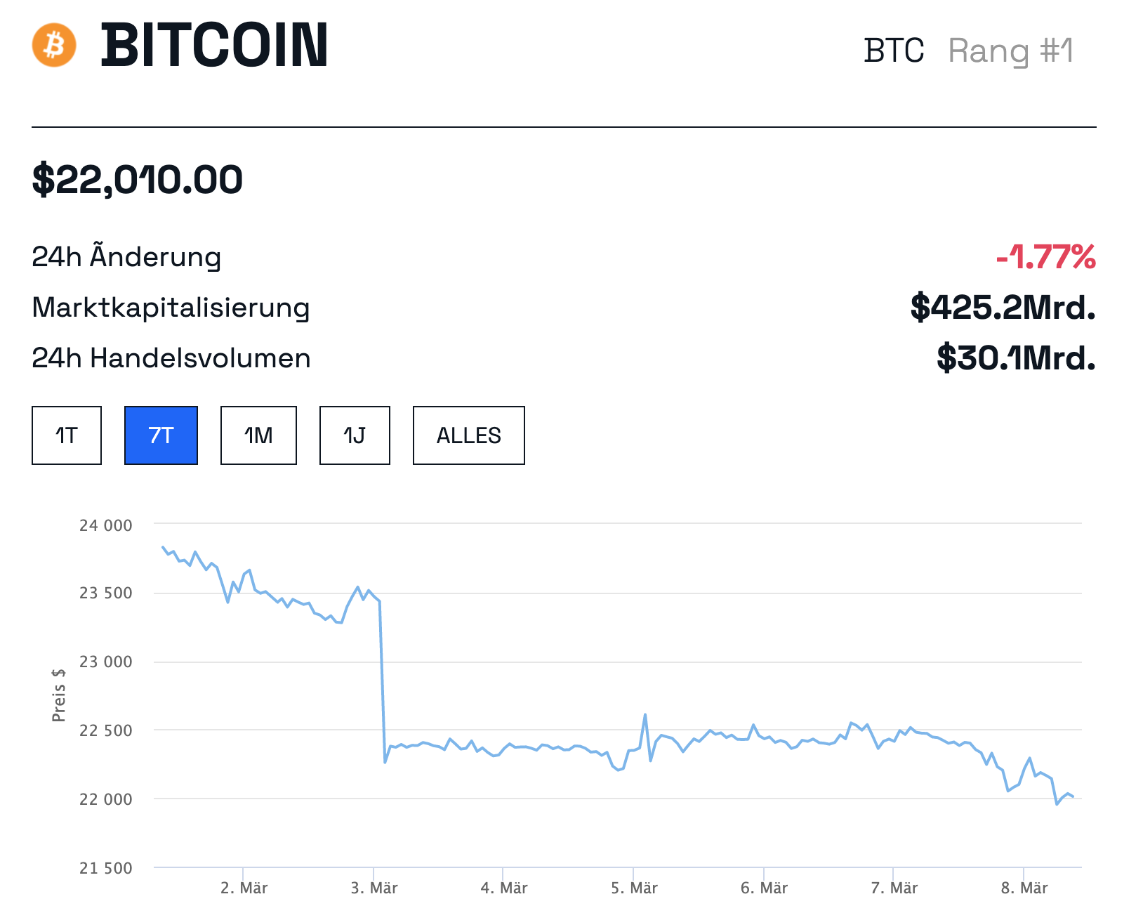Click the BITCOIN heading title
Image resolution: width=1143 pixels, height=913 pixels.
point(215,45)
